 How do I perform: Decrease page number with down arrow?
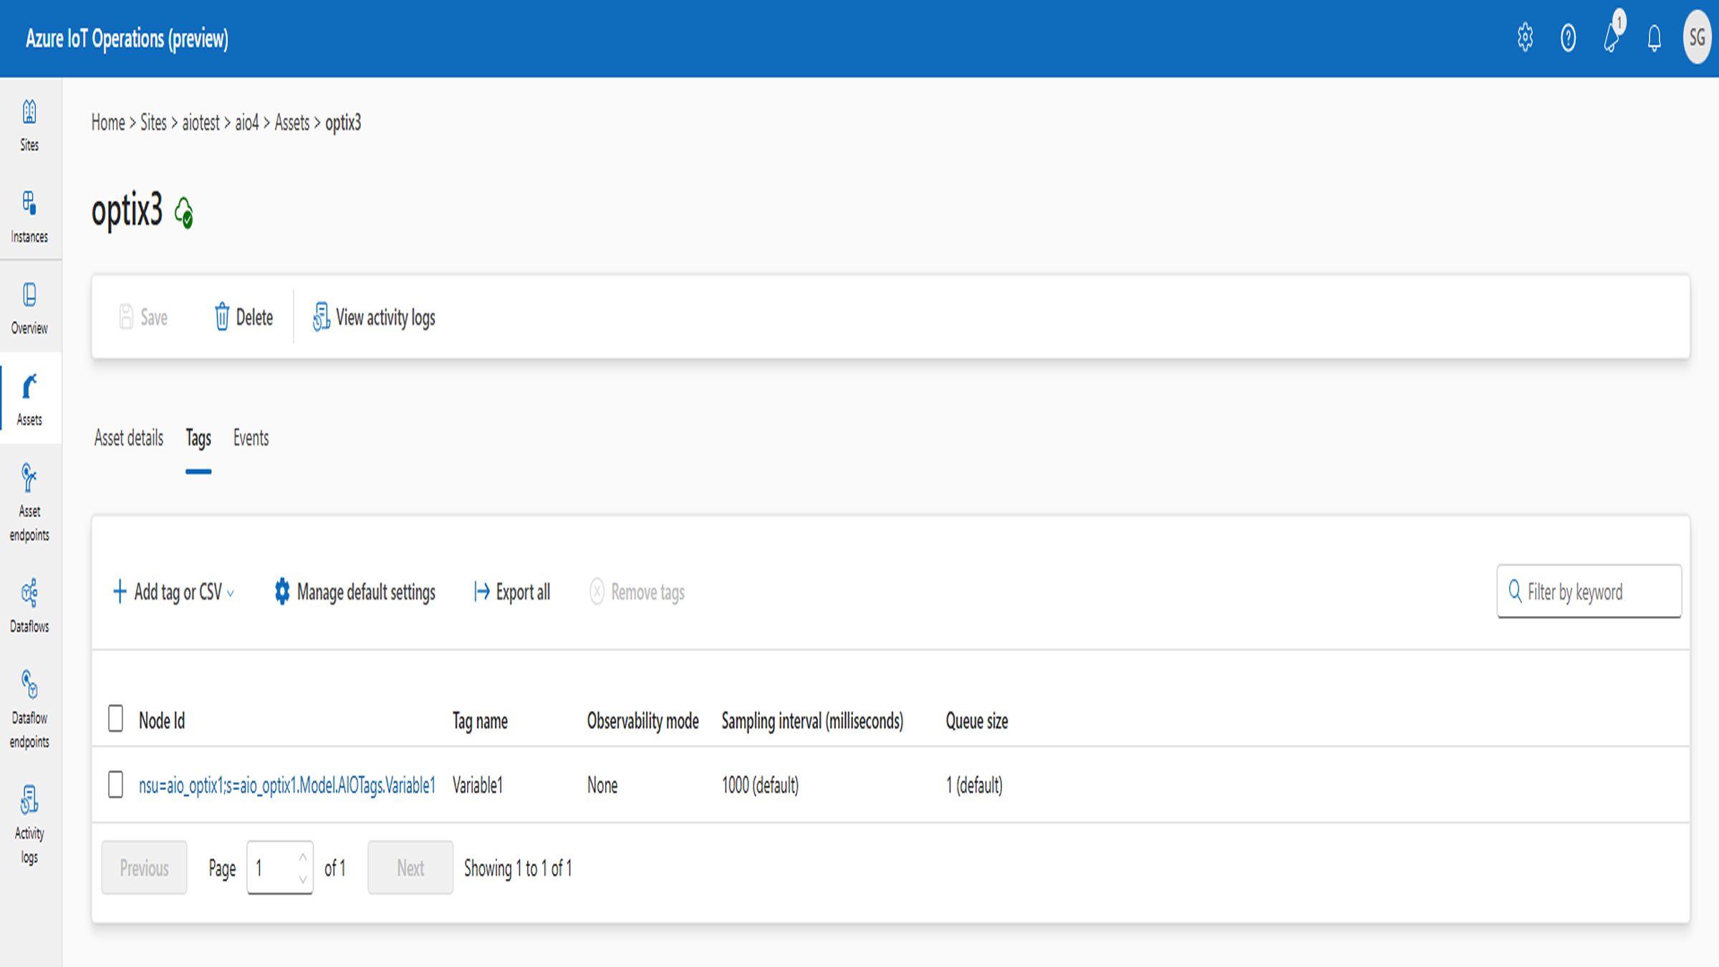click(x=303, y=879)
